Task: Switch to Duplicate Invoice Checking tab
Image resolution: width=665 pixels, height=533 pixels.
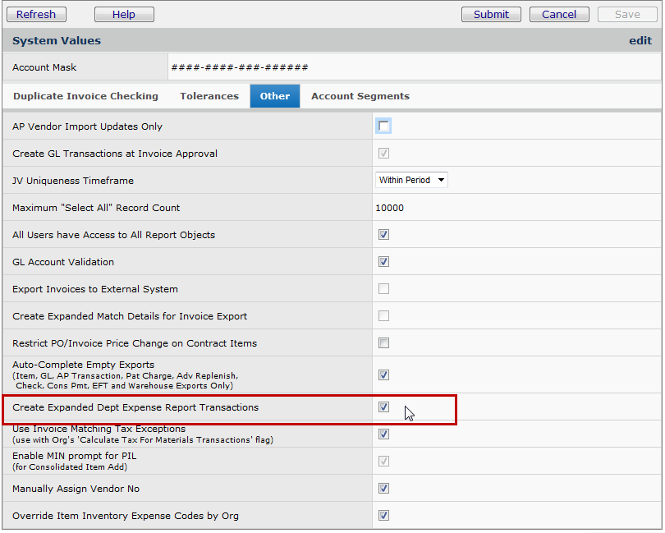Action: (x=85, y=96)
